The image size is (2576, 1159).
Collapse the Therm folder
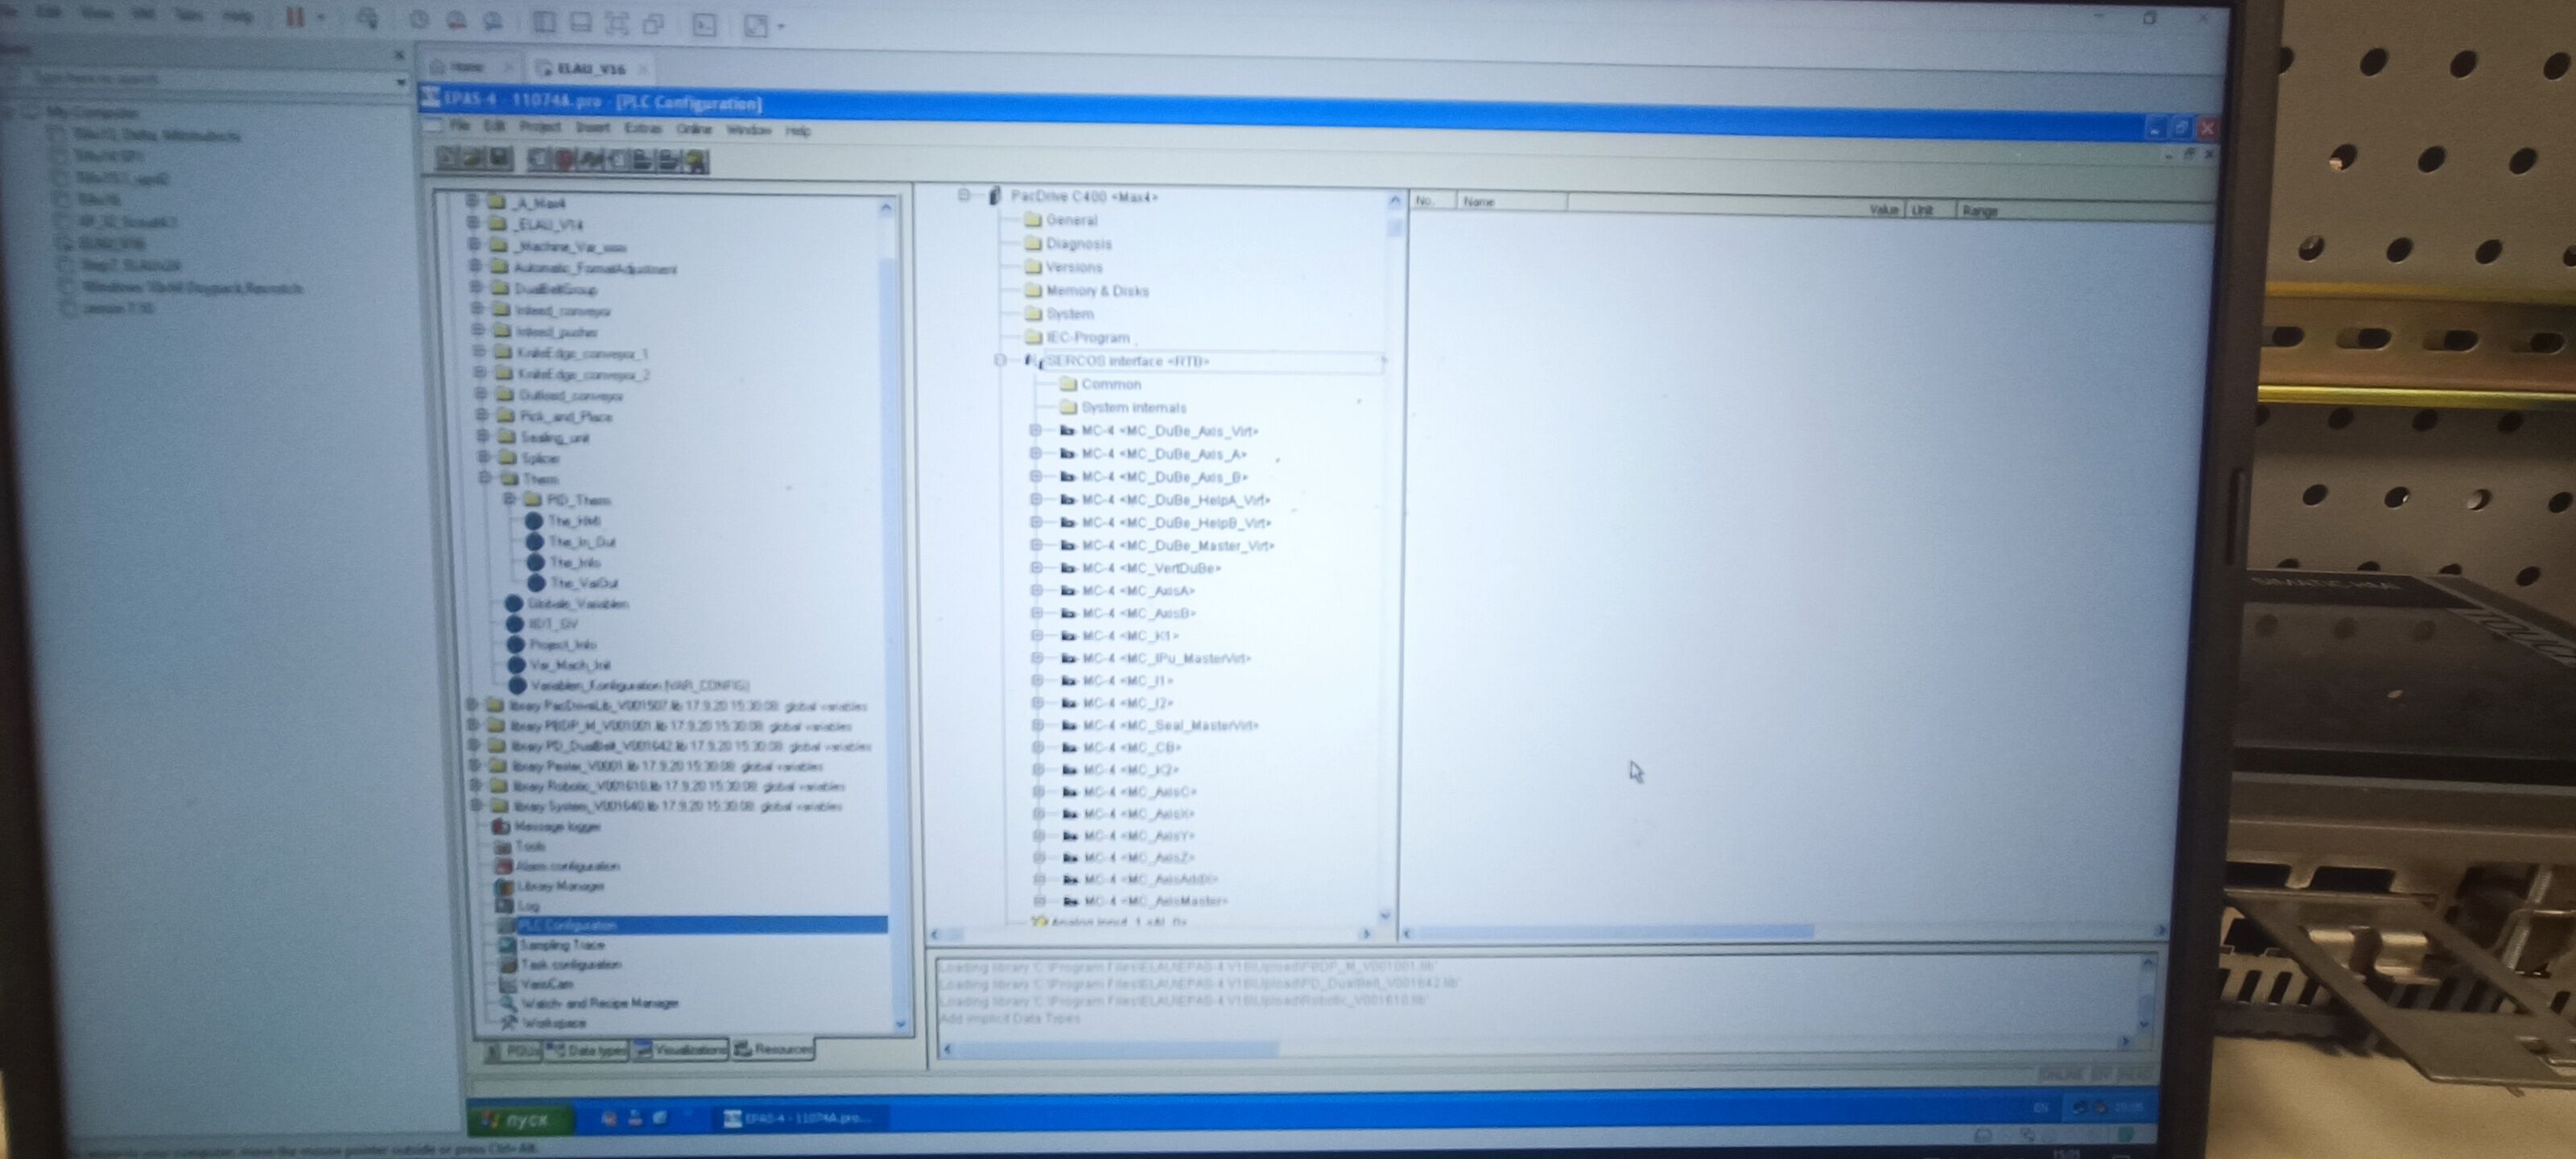point(484,478)
